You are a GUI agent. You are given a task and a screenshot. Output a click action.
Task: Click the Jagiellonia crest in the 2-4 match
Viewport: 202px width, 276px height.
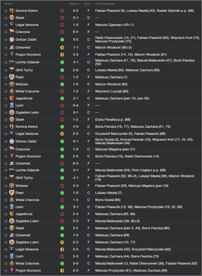click(x=11, y=214)
